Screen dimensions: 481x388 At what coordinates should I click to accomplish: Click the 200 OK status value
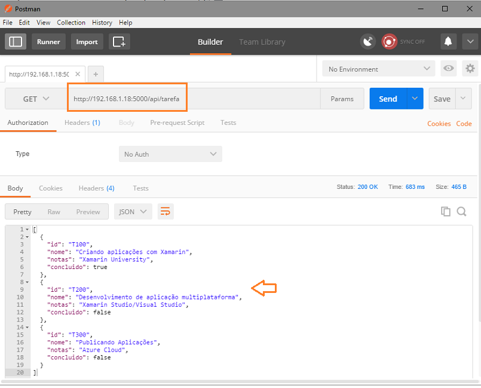pyautogui.click(x=367, y=187)
